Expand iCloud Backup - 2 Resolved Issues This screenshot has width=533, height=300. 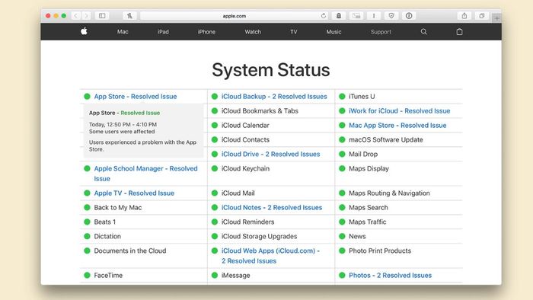tap(274, 97)
